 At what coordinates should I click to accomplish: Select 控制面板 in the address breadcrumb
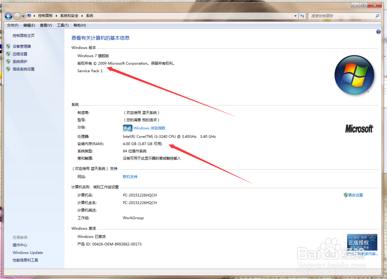pos(45,16)
